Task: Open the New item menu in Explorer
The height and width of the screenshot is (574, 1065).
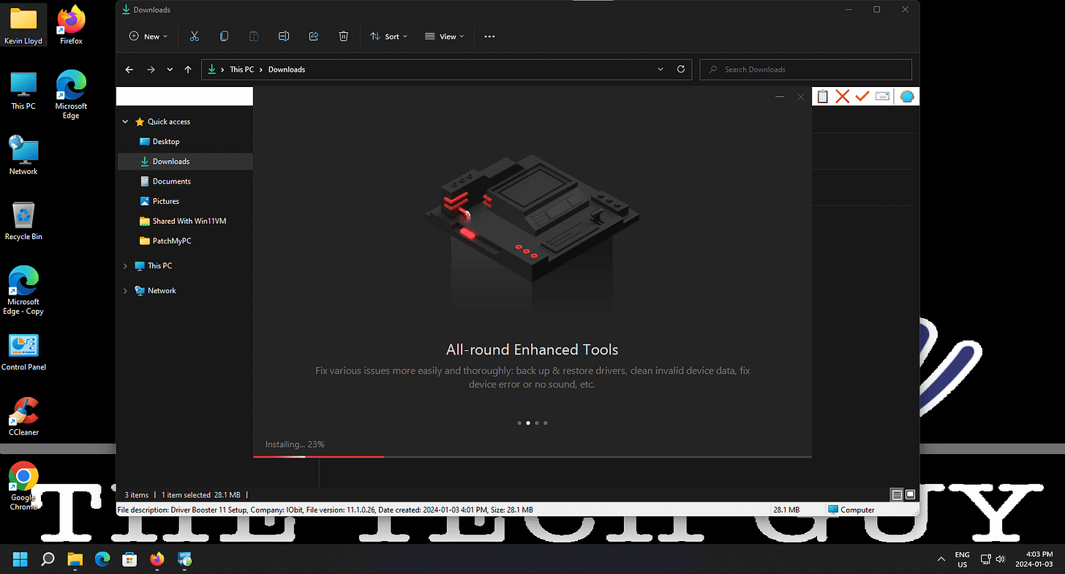Action: 148,37
